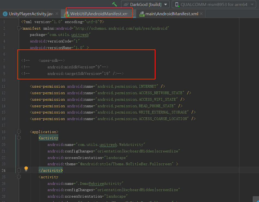Screen dimensions: 259x202
Task: Click the ACCESS_COARSE_LOCATION permission line
Action: 113,119
